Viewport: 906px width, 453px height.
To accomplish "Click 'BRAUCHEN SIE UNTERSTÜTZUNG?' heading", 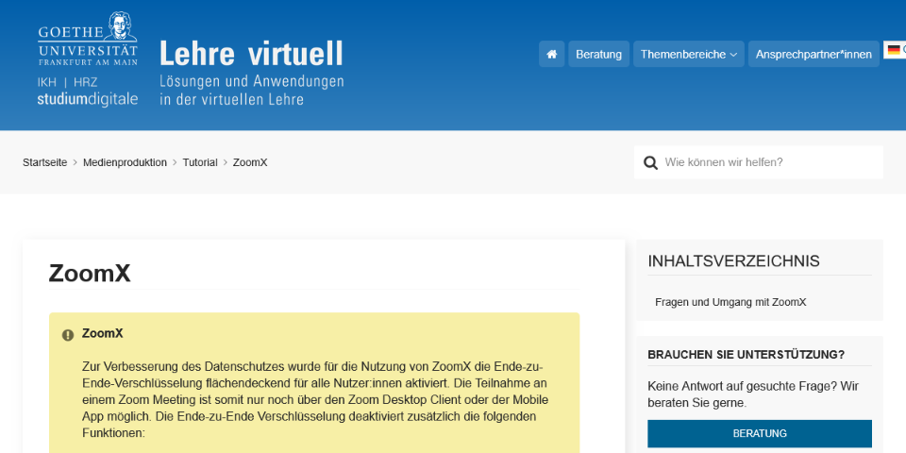I will point(746,355).
